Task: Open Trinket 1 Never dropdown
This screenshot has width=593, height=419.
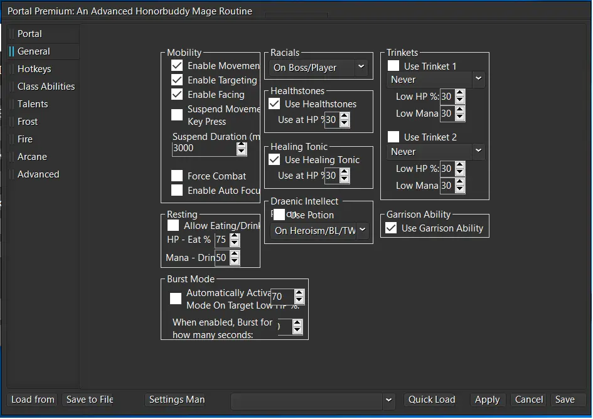Action: 435,80
